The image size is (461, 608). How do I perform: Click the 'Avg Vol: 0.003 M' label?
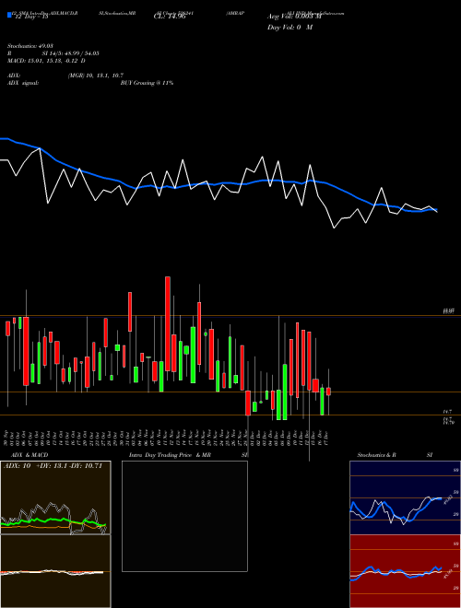pos(294,17)
